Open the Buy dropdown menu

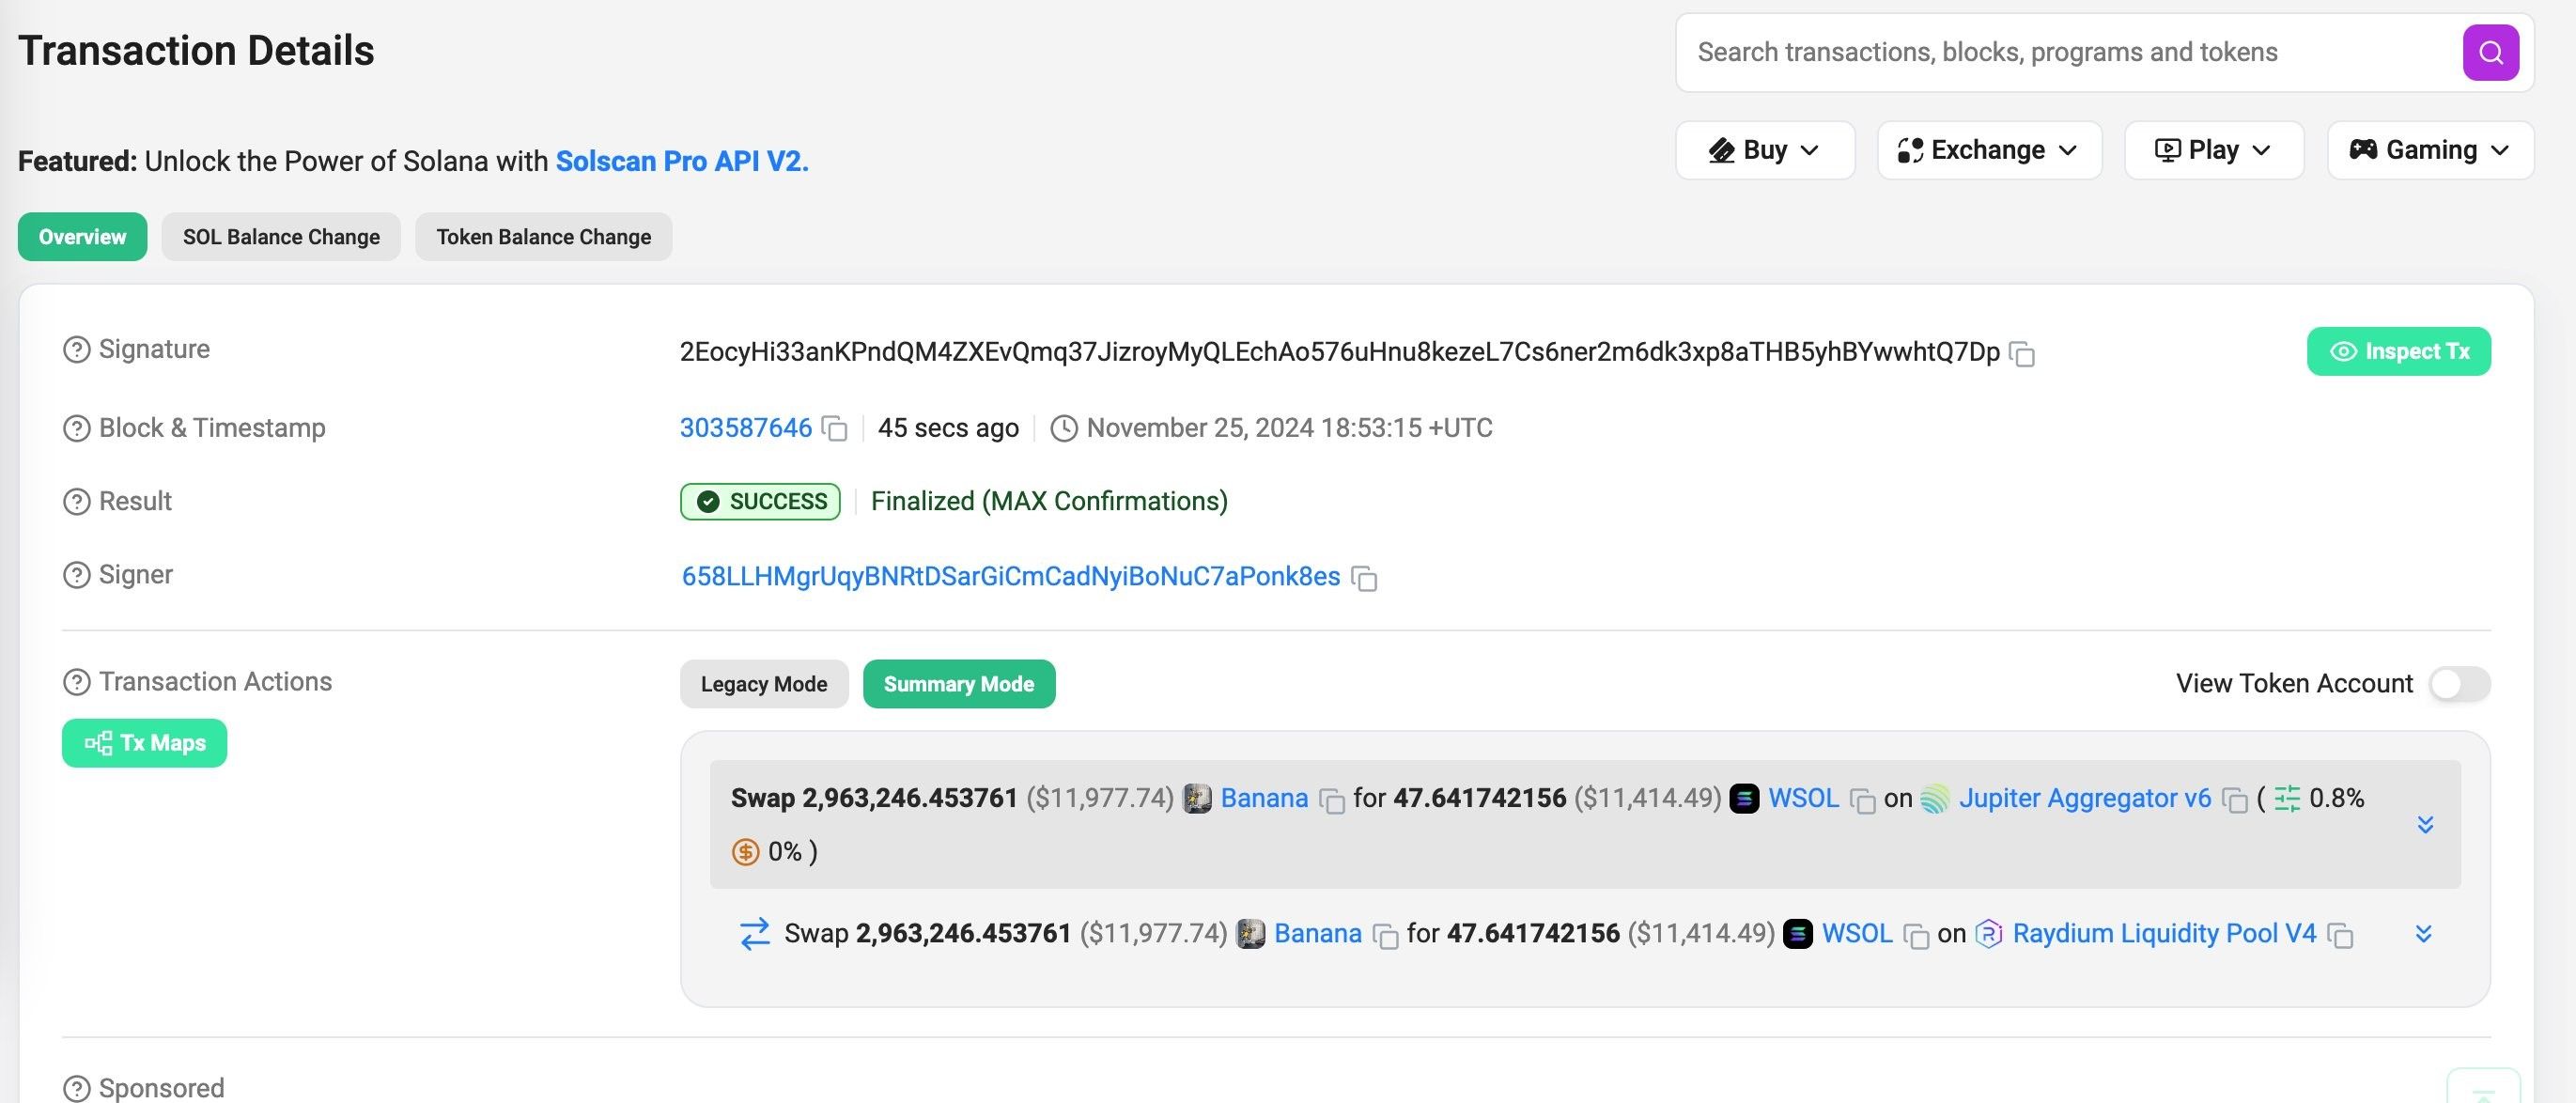[1764, 150]
